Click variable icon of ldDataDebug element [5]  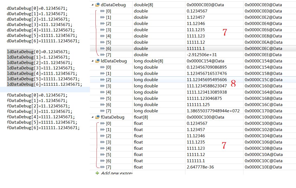click(102, 98)
